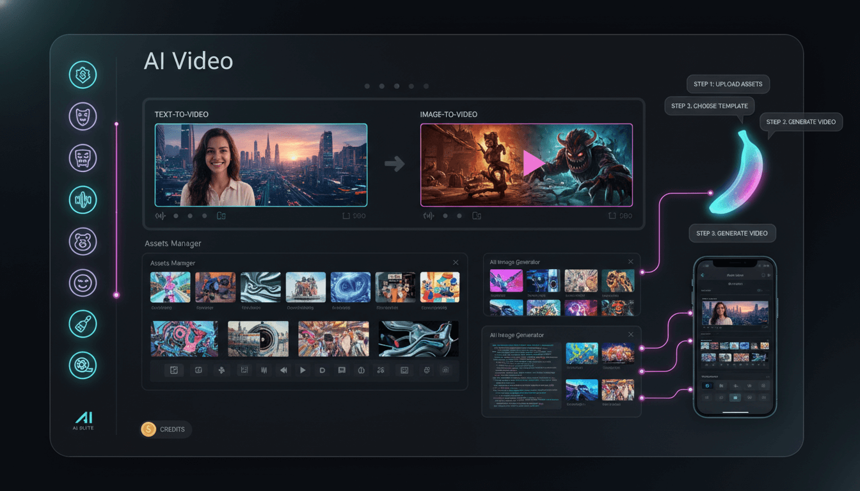Click the Credits button
Viewport: 860px width, 491px height.
[x=166, y=430]
